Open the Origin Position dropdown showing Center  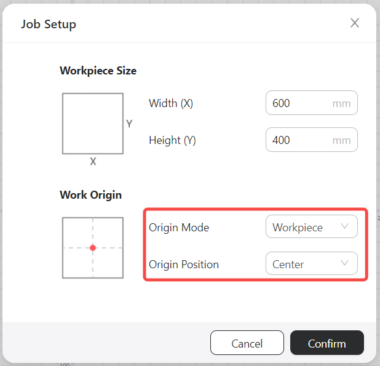coord(311,263)
